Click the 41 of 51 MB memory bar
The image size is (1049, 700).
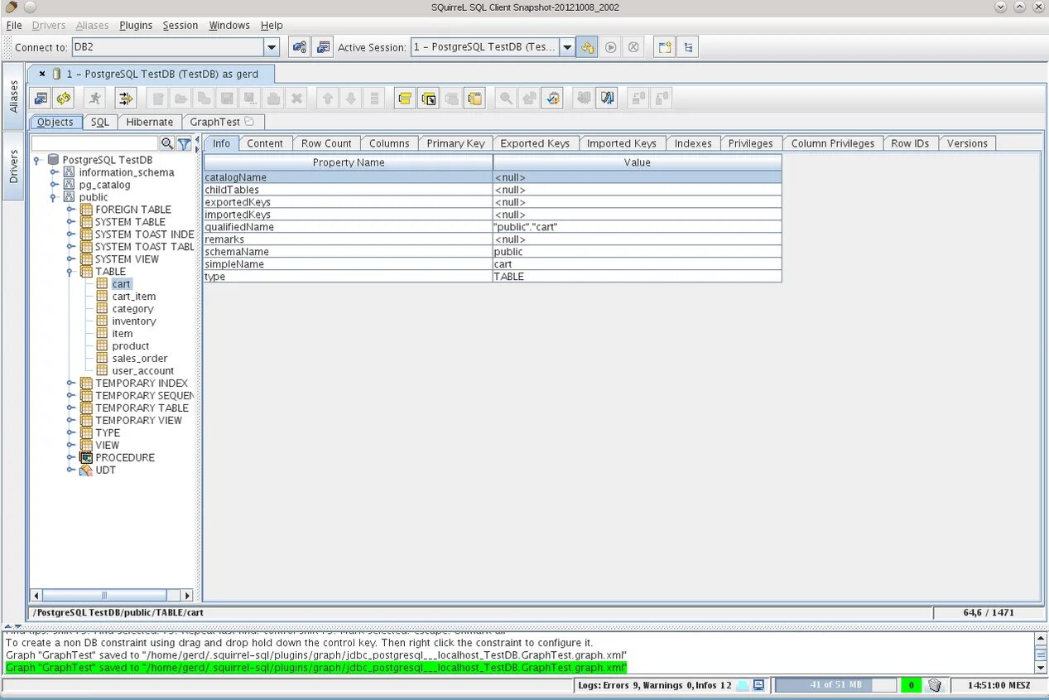[x=836, y=685]
